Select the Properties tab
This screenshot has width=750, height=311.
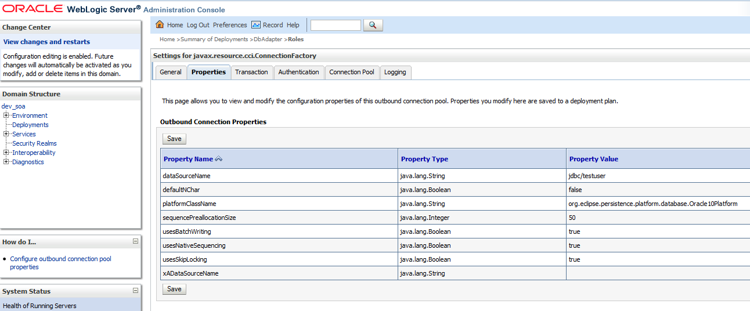coord(208,72)
